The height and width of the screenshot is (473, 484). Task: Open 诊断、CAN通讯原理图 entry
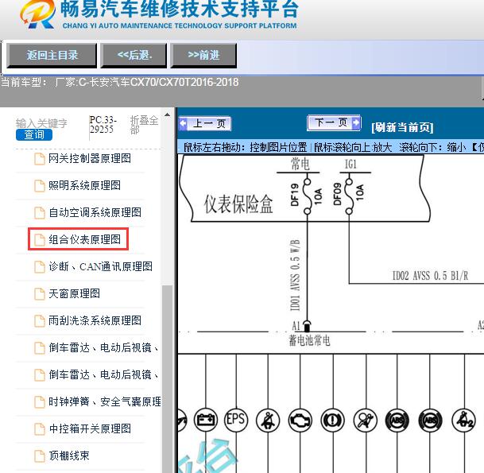point(100,266)
